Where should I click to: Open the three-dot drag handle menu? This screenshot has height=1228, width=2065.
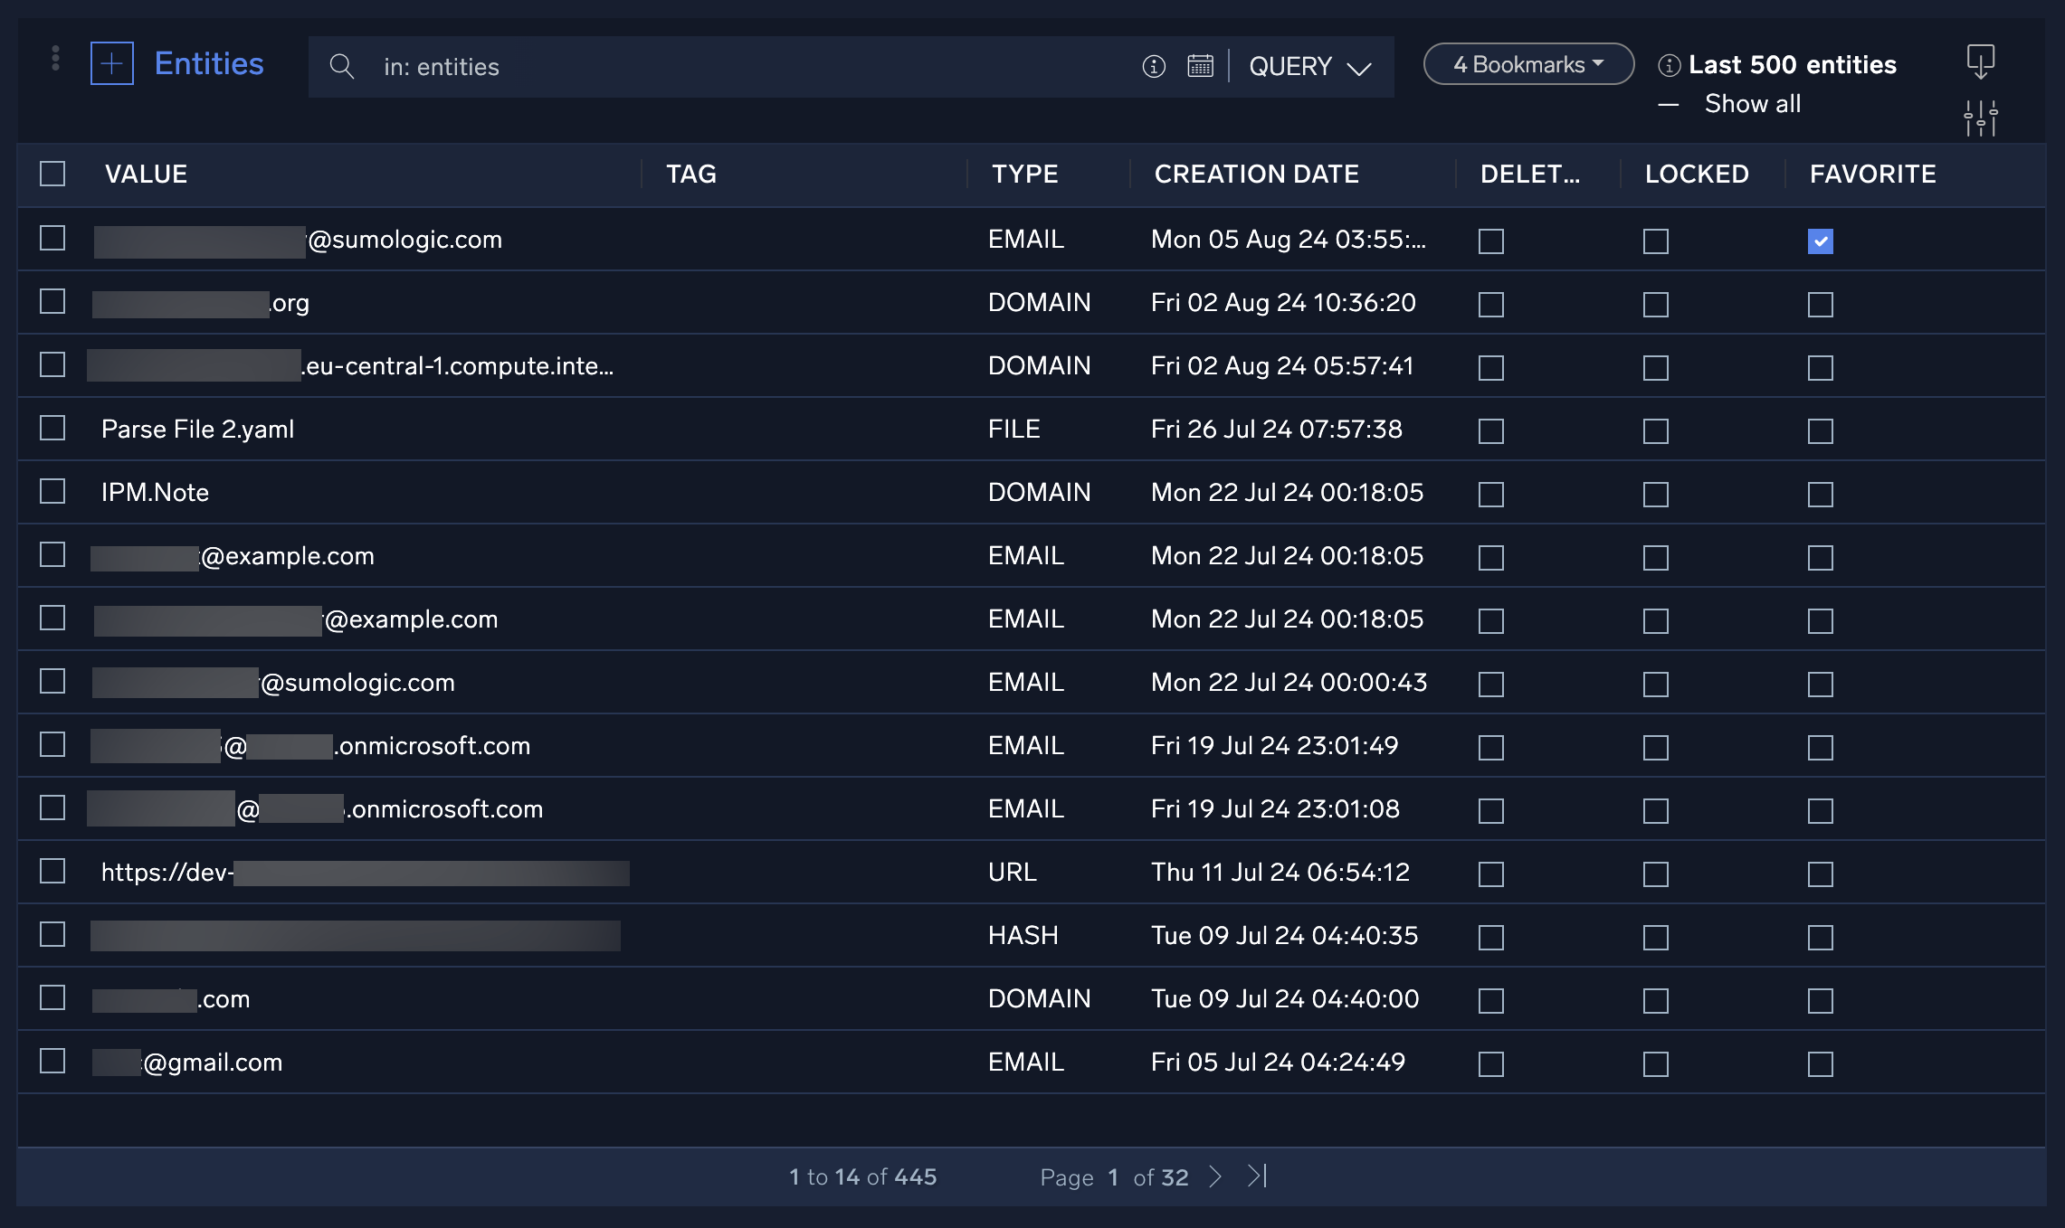pos(56,59)
